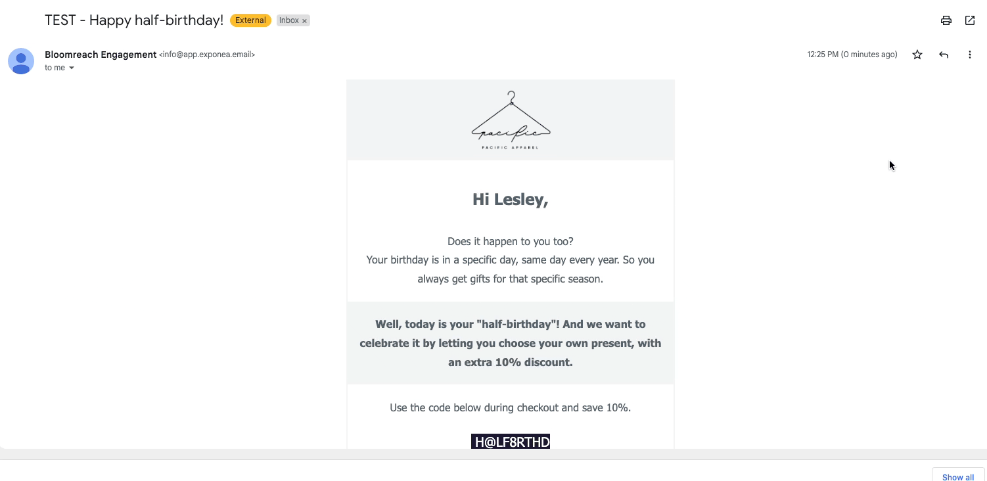Open the email in a new window

[x=970, y=20]
